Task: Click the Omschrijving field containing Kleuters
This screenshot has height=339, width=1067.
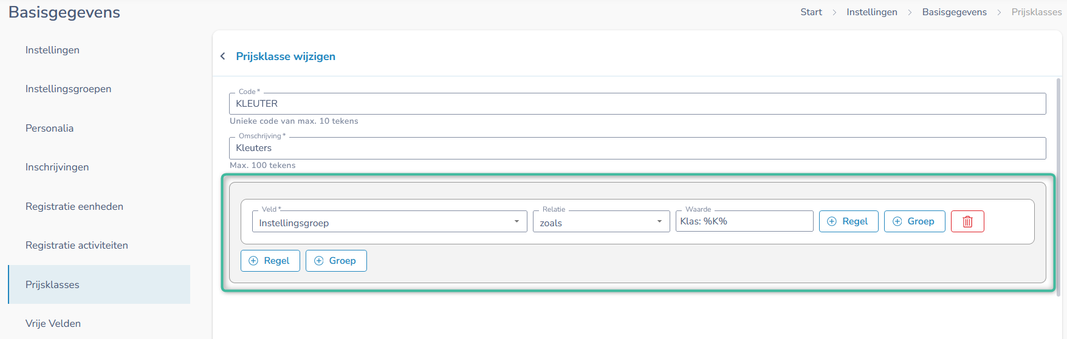Action: click(637, 148)
